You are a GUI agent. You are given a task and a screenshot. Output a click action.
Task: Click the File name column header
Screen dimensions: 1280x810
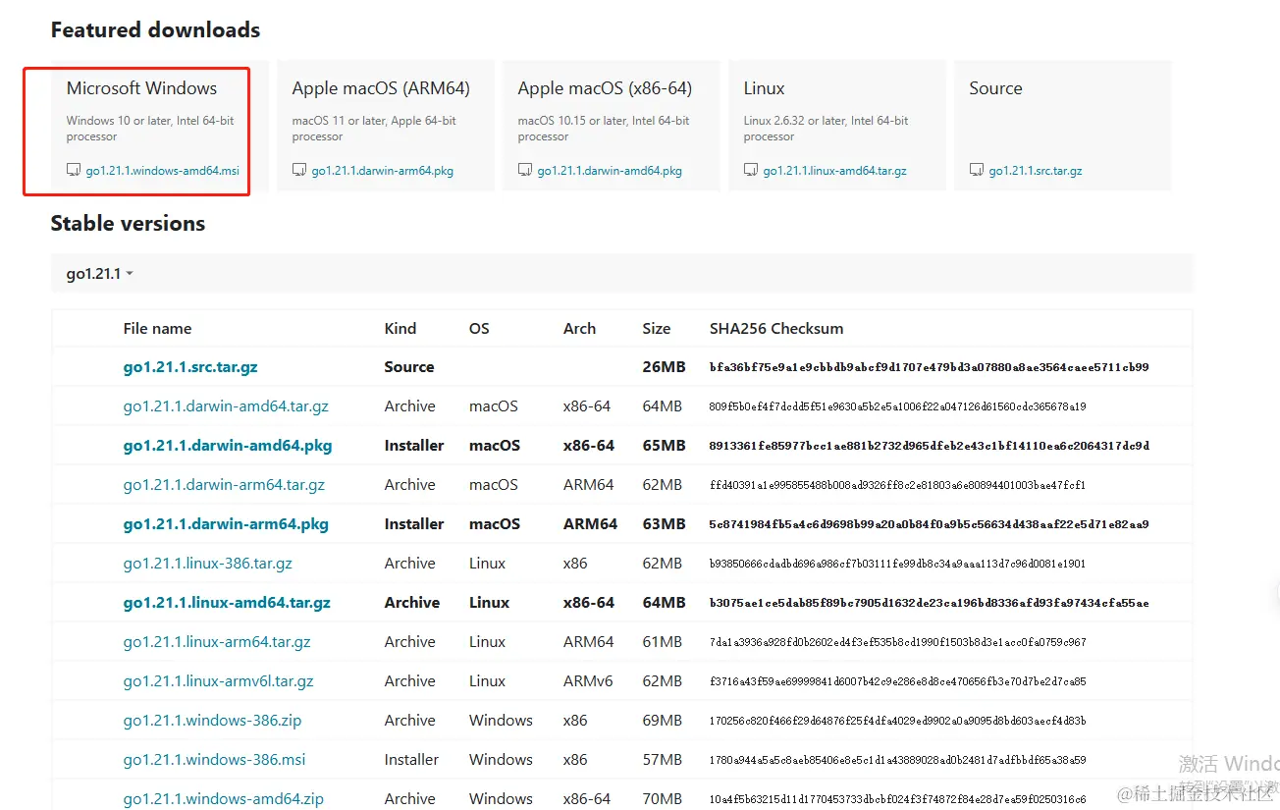click(157, 329)
